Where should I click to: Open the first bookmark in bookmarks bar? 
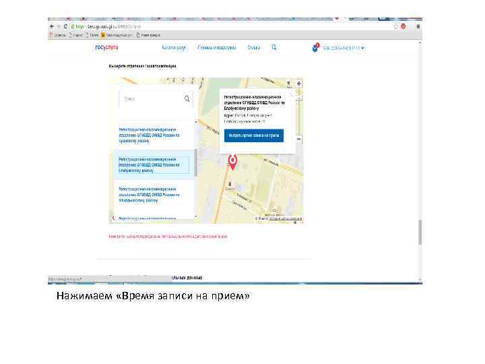click(57, 35)
